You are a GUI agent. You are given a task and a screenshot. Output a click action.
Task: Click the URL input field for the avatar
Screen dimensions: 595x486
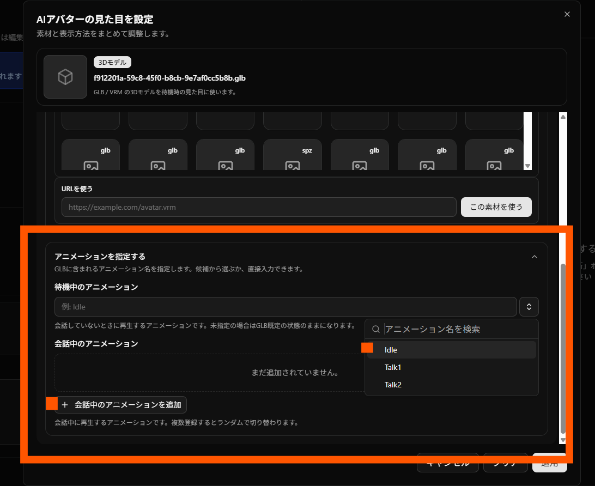click(x=259, y=207)
